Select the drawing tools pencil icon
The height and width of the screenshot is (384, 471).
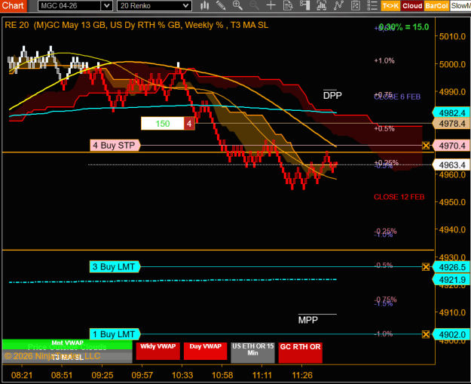click(221, 5)
